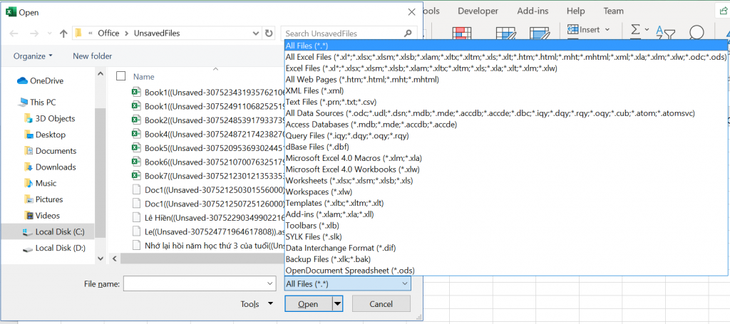This screenshot has height=324, width=730.
Task: Click the folder icon in address bar
Action: (x=78, y=33)
